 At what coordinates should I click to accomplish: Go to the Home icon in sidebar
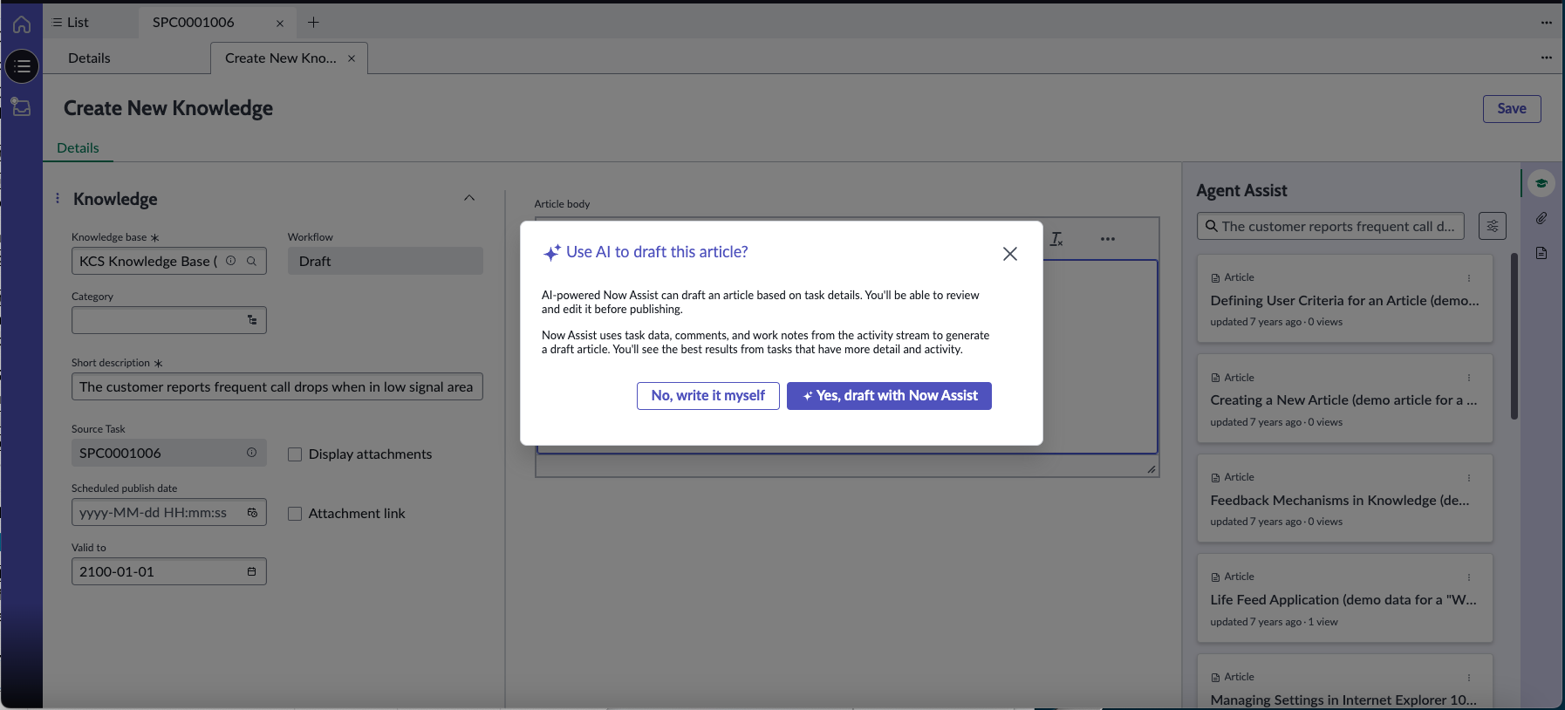pyautogui.click(x=22, y=24)
